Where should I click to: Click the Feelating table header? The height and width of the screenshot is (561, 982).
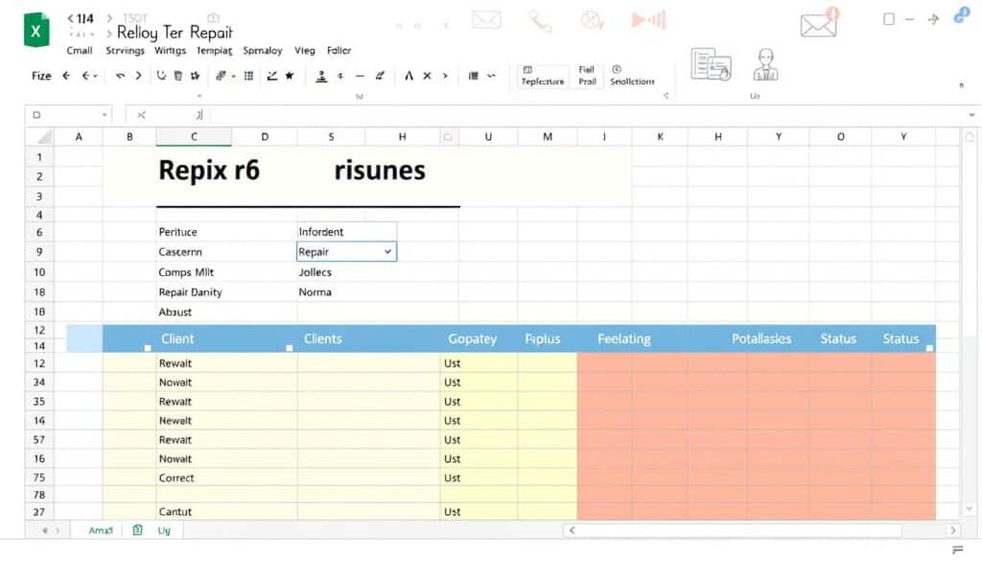coord(623,339)
